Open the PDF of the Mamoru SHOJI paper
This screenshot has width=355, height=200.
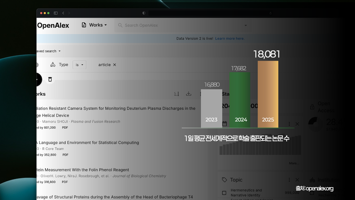(65, 127)
